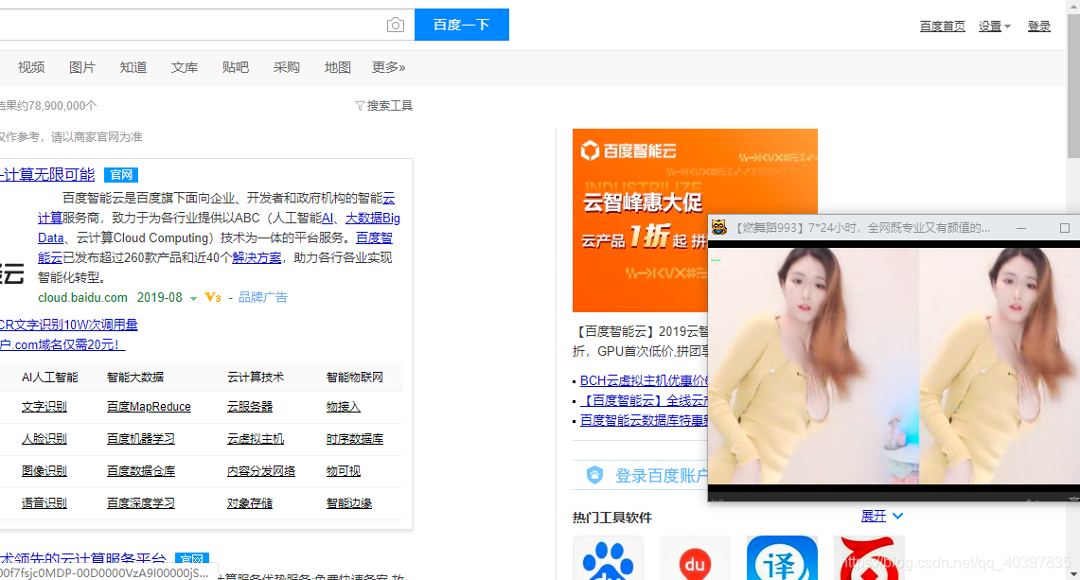Minimize the 燃舞蹈993 popup window
Image resolution: width=1080 pixels, height=580 pixels.
pos(1021,228)
